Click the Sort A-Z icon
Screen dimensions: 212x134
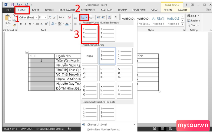coord(110,17)
